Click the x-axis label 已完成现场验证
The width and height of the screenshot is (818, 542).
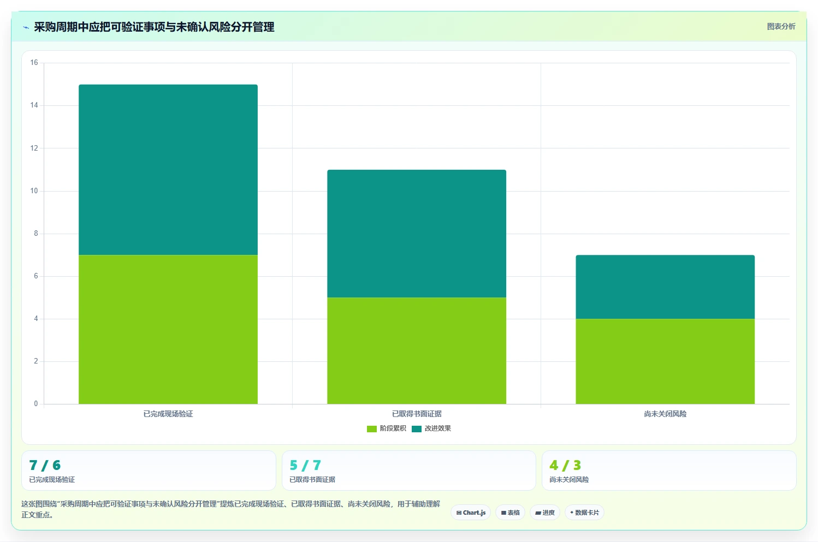click(168, 414)
